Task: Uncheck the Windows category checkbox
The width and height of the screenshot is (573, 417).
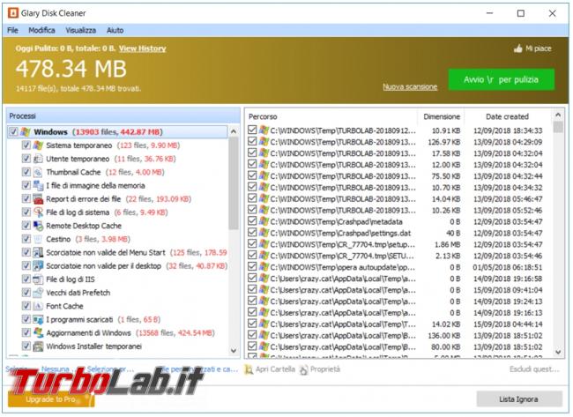Action: coord(13,132)
